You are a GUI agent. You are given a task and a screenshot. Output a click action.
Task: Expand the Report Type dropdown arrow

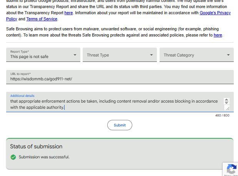pos(75,55)
